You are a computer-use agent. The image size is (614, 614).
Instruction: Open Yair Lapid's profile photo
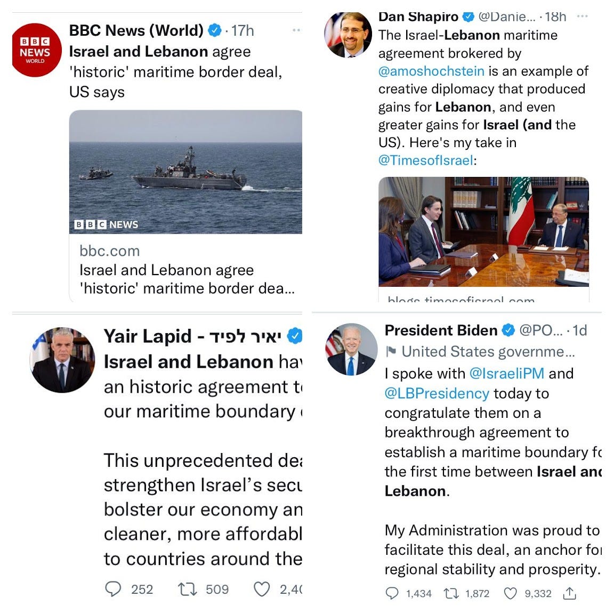tap(62, 360)
